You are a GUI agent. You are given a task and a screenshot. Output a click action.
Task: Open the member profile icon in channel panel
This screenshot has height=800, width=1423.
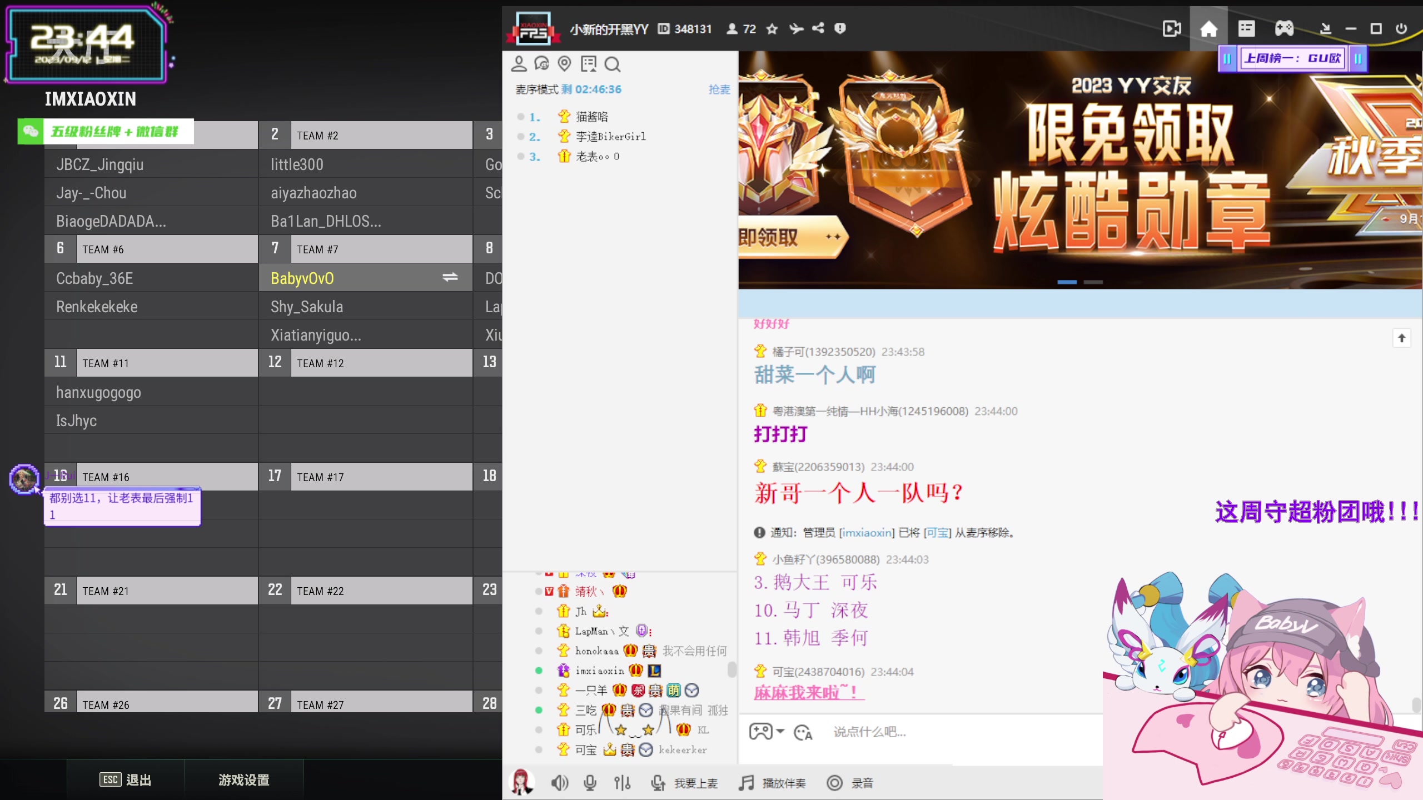click(519, 63)
